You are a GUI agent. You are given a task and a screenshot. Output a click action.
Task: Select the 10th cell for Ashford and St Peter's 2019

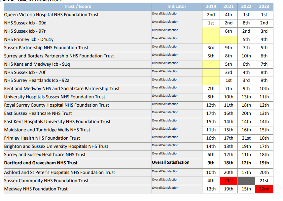pos(211,172)
